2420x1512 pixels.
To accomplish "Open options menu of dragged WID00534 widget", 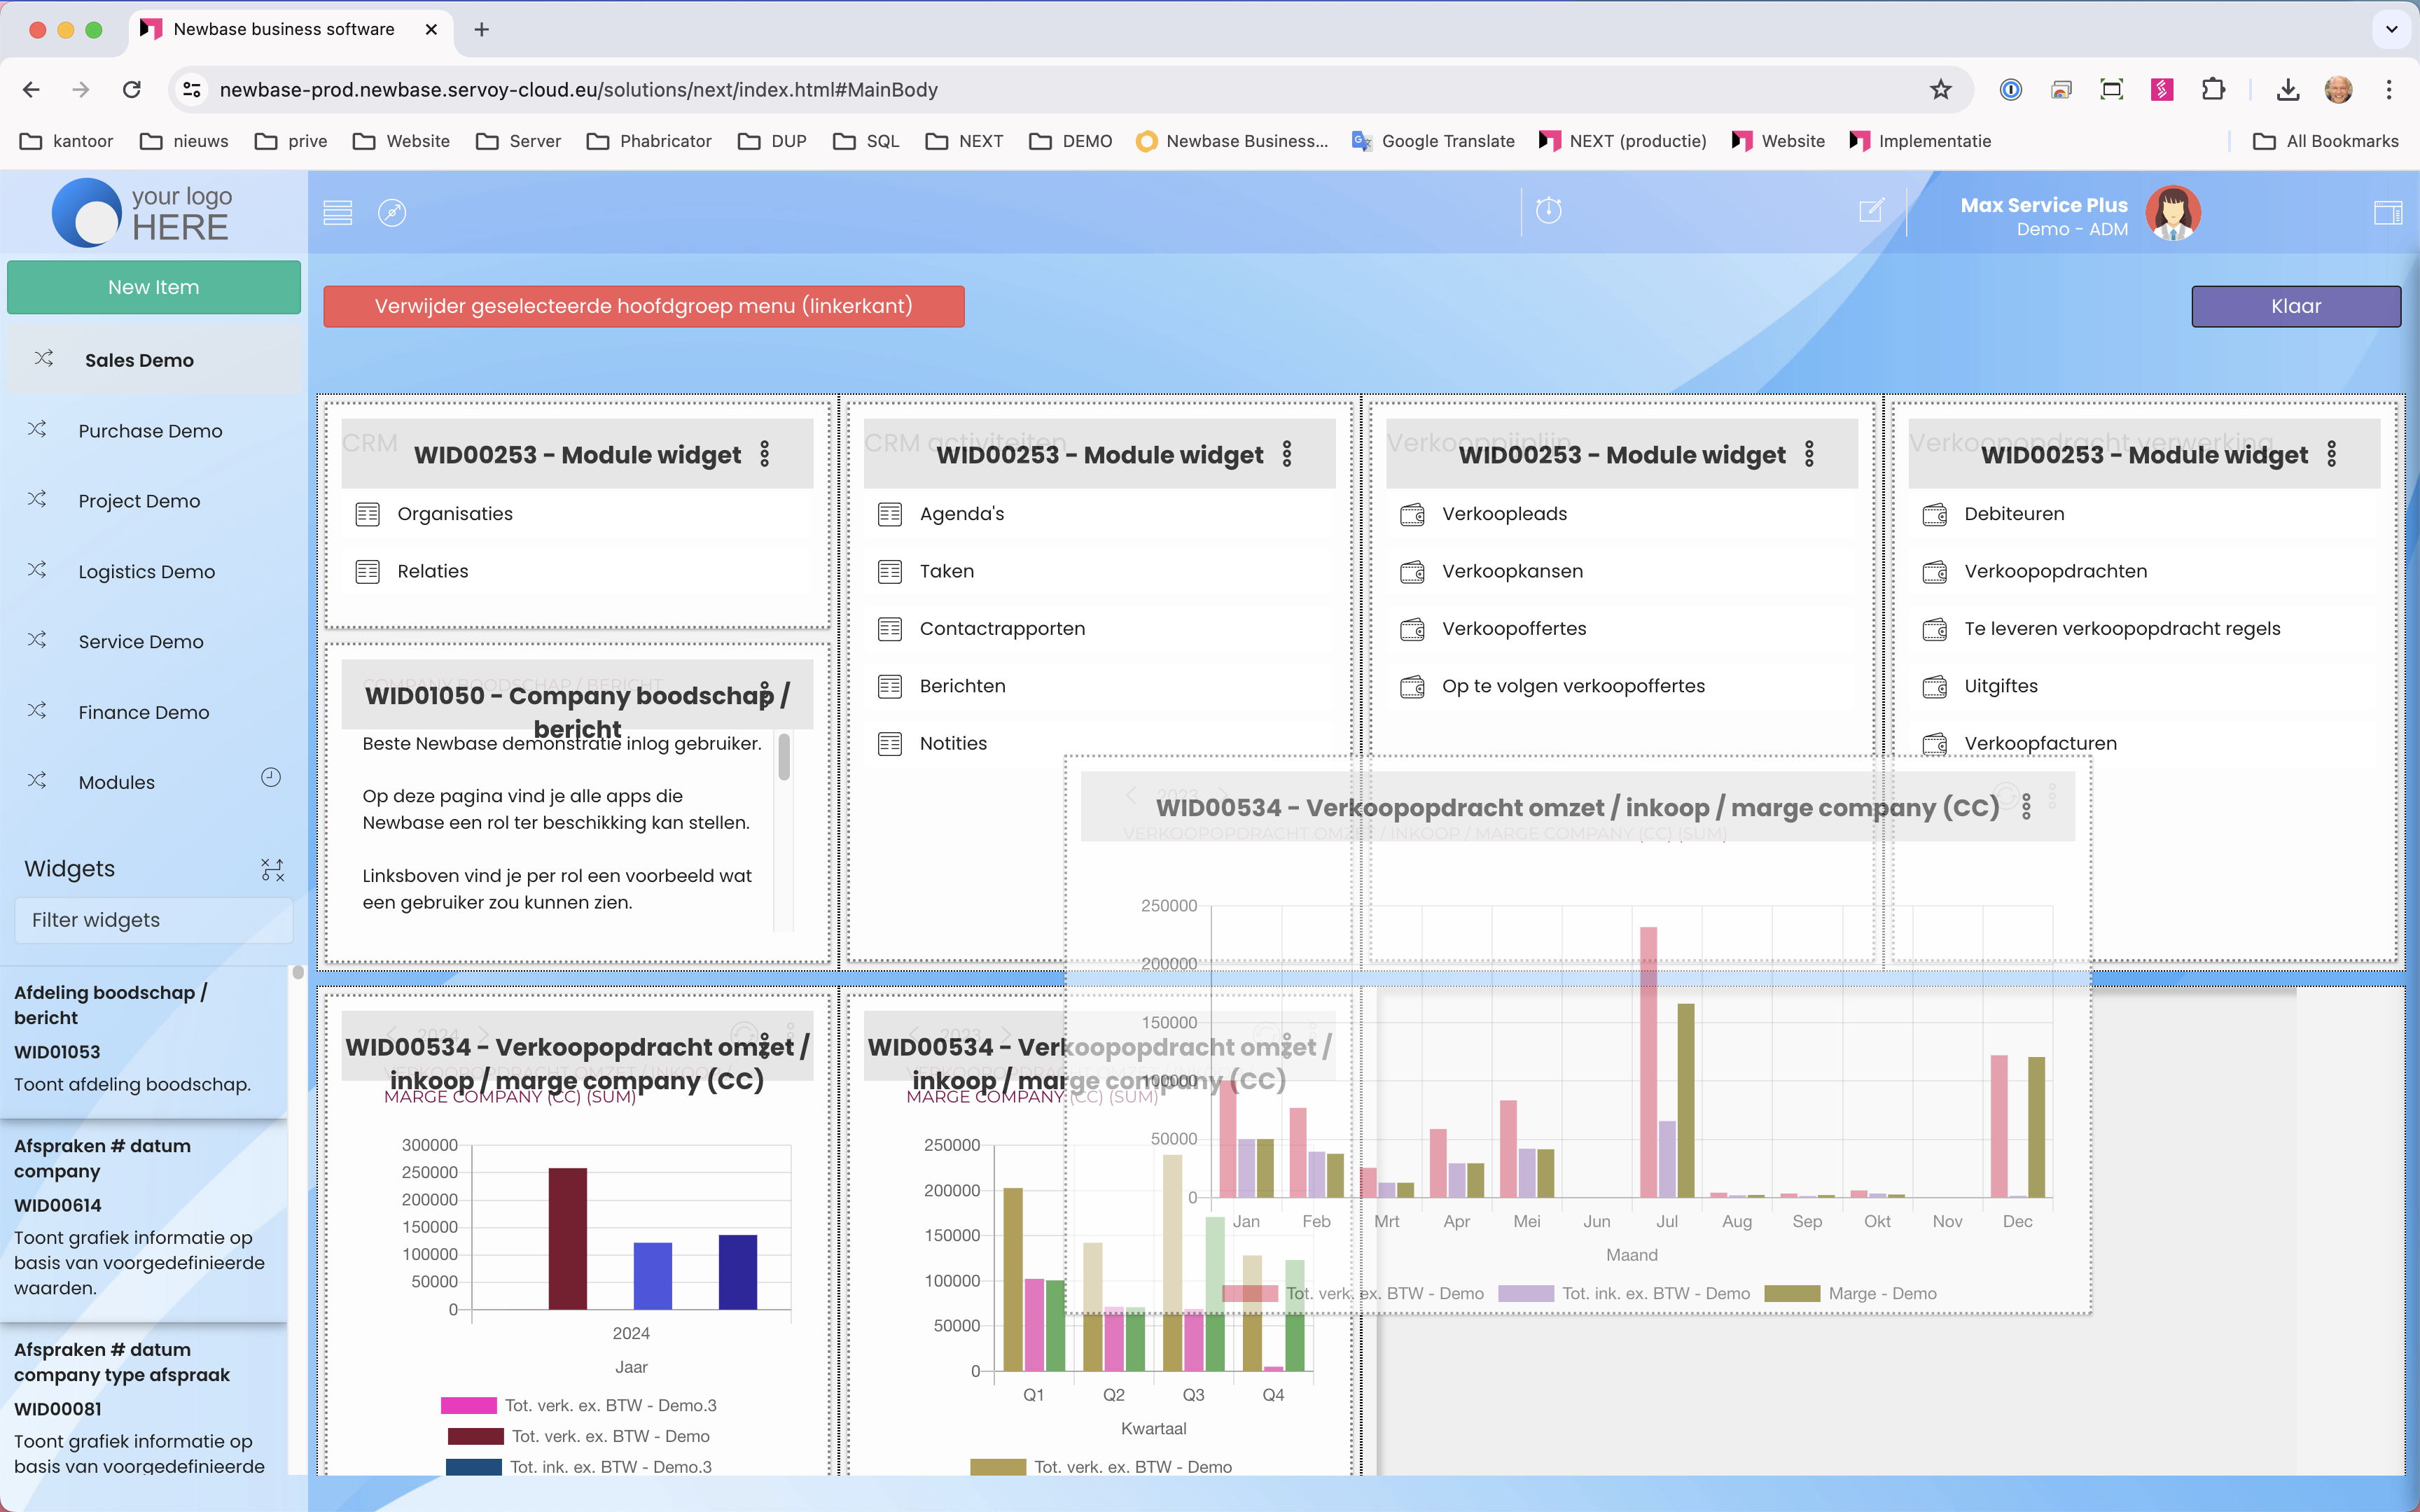I will tap(2026, 807).
